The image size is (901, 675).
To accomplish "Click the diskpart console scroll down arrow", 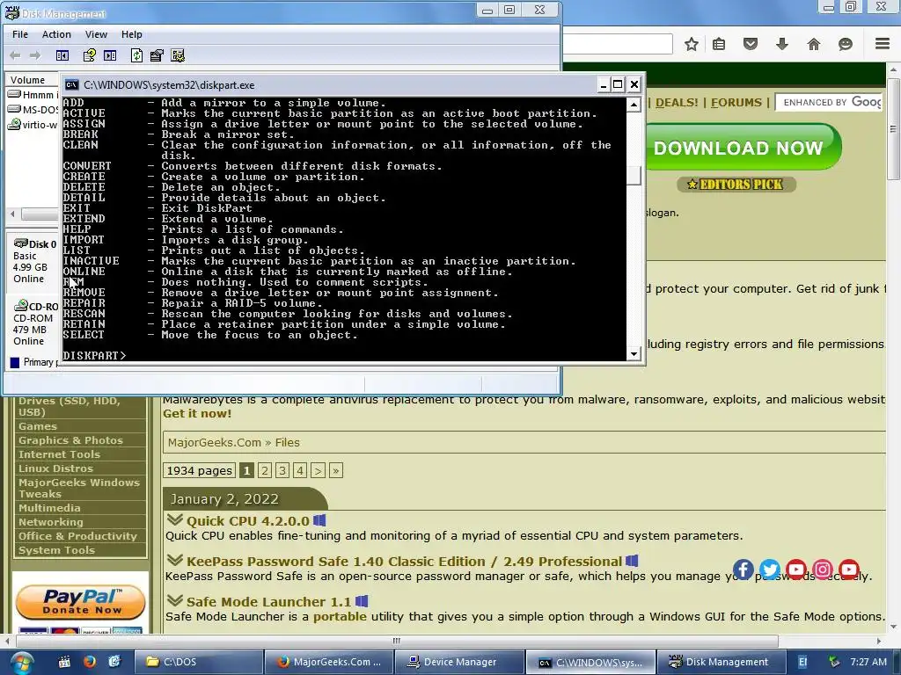I will [x=634, y=353].
